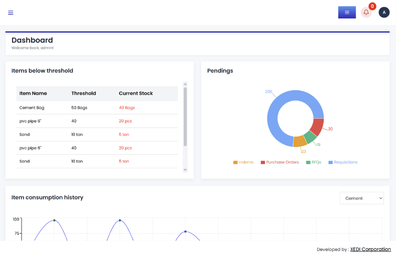Open the XEDI Corporation link
This screenshot has width=396, height=254.
point(370,249)
